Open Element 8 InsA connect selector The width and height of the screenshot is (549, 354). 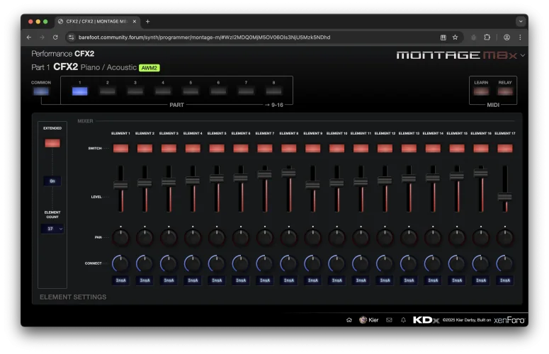pos(289,280)
